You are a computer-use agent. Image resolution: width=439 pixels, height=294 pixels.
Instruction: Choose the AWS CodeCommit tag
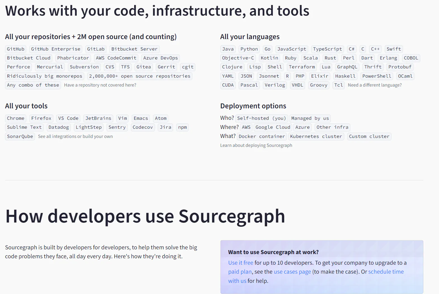(x=116, y=58)
